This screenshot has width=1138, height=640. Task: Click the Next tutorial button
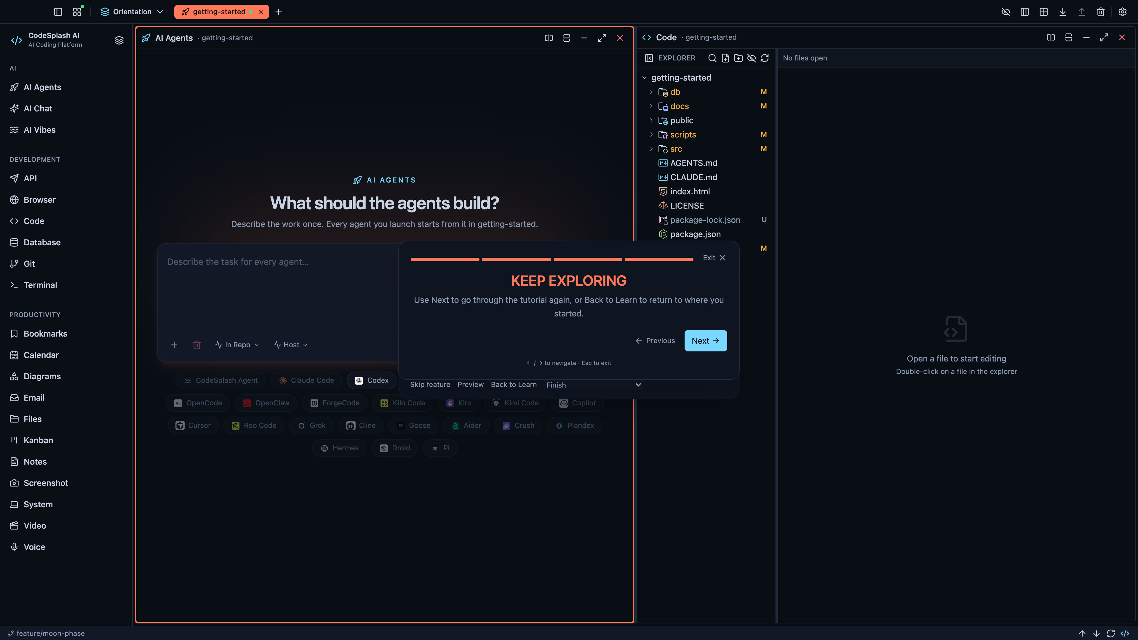click(x=706, y=340)
